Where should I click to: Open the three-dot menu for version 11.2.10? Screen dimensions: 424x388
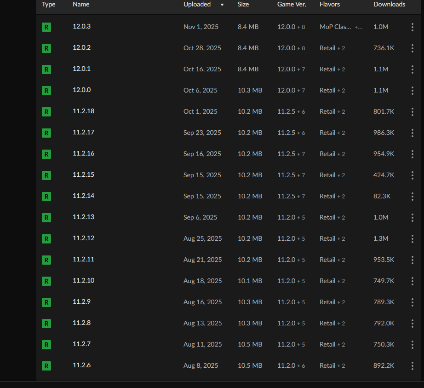point(412,281)
